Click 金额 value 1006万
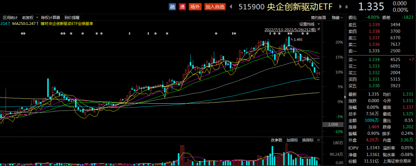416x166 pixels. pyautogui.click(x=371, y=121)
